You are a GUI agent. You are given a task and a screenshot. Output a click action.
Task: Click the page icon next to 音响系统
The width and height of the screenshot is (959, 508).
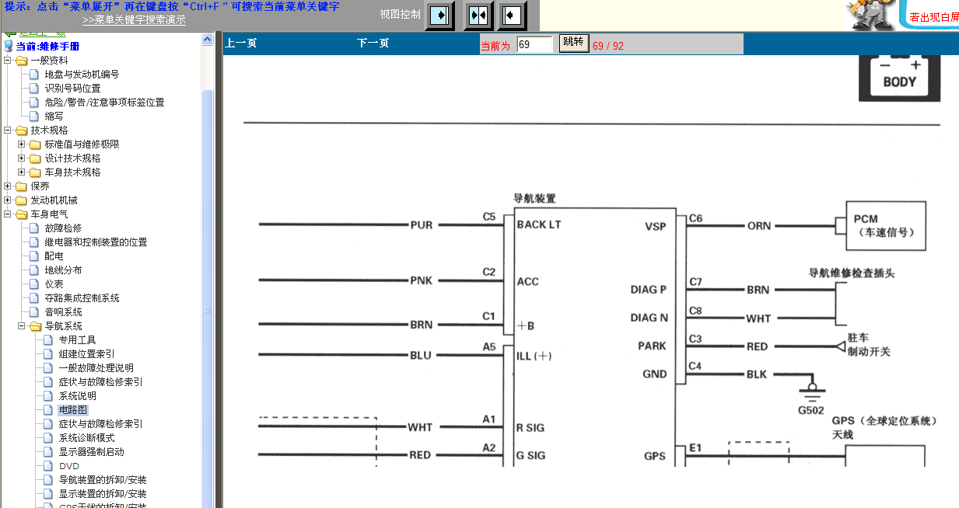34,312
